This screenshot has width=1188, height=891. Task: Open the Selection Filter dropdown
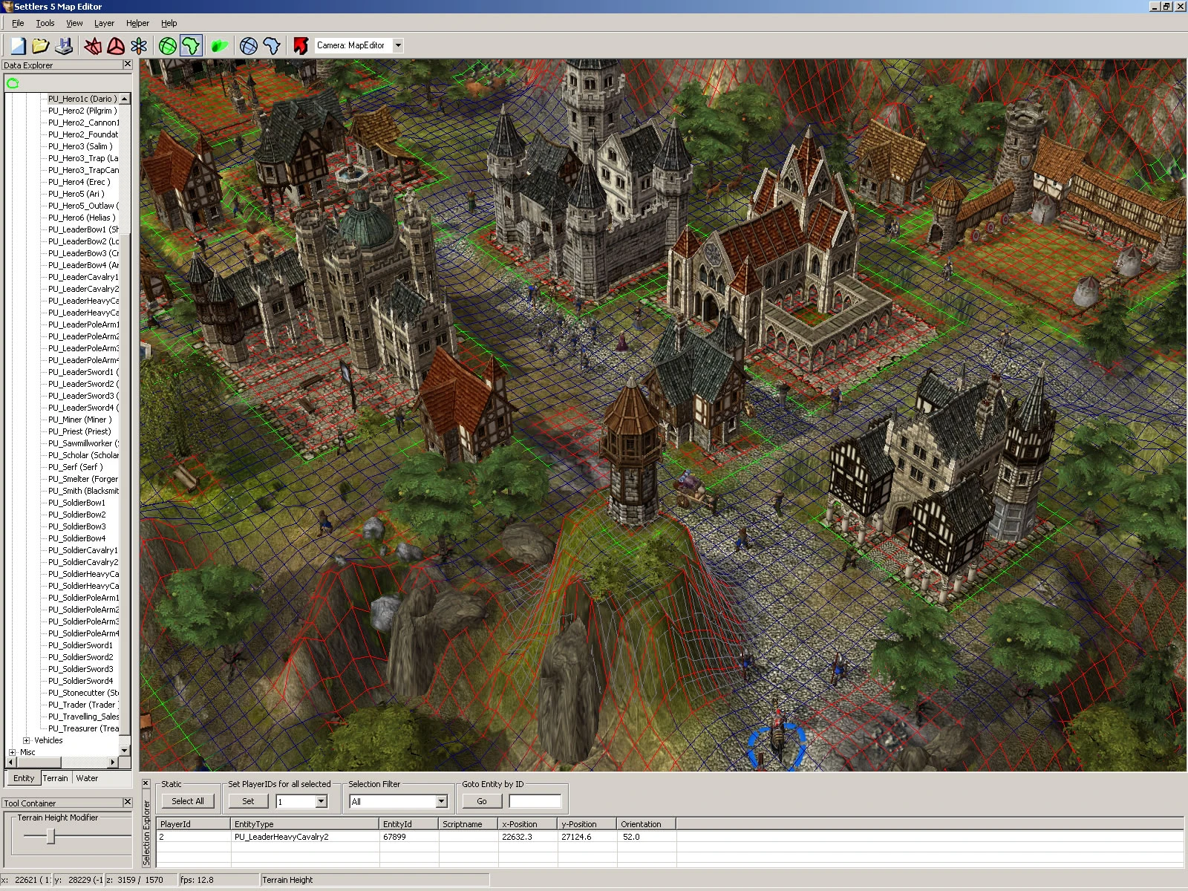(441, 801)
